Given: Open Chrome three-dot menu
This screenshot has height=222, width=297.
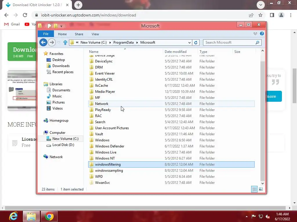Looking at the screenshot, I should 291,15.
